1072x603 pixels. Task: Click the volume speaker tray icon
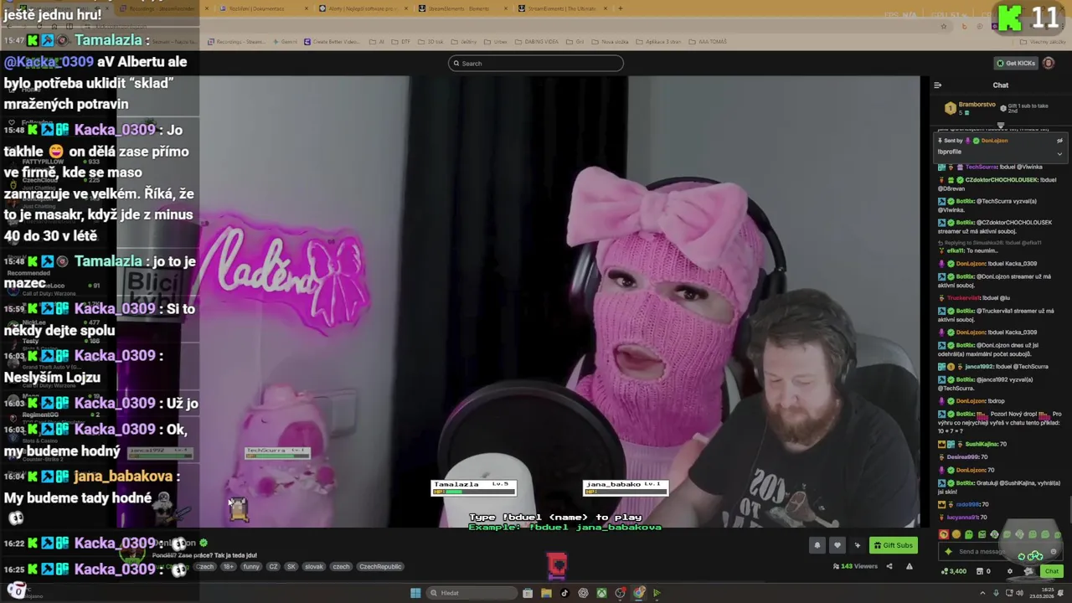point(1019,593)
